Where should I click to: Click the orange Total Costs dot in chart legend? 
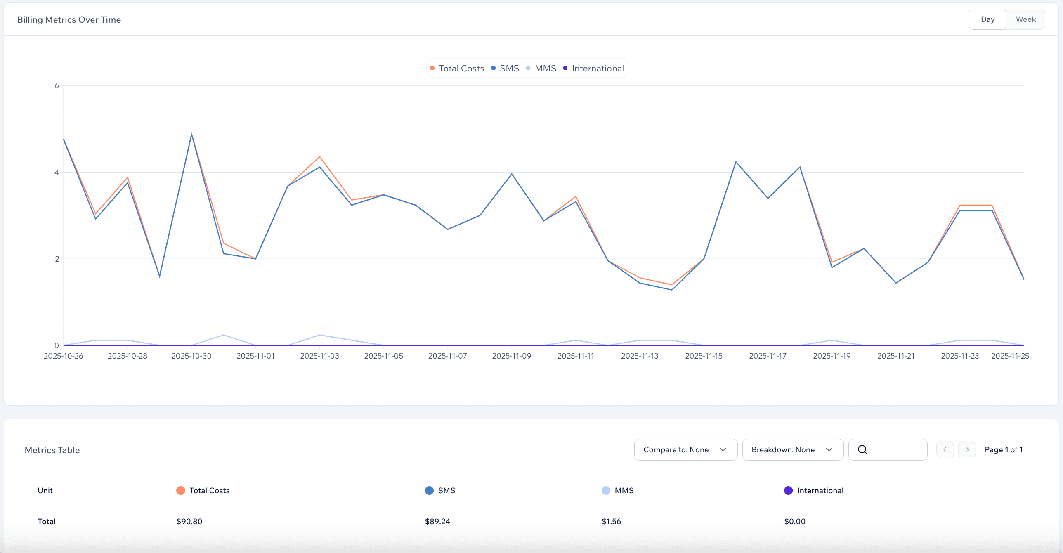(x=432, y=68)
